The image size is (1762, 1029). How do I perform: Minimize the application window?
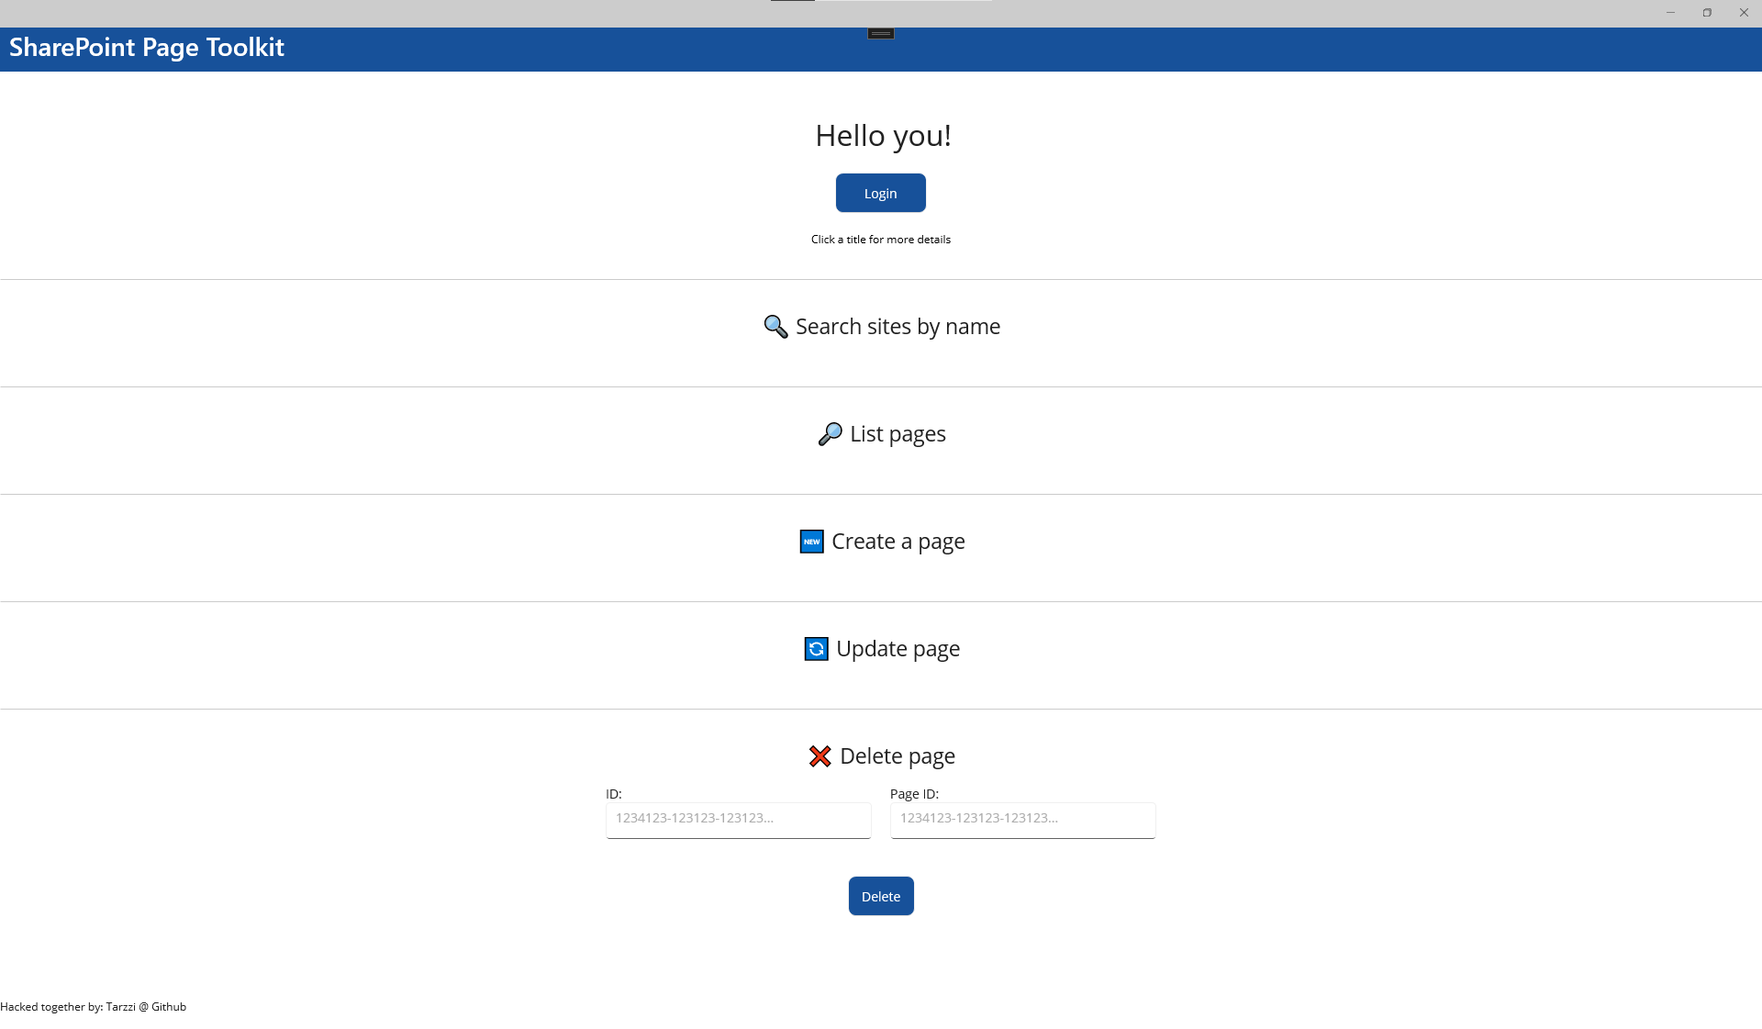click(x=1670, y=13)
